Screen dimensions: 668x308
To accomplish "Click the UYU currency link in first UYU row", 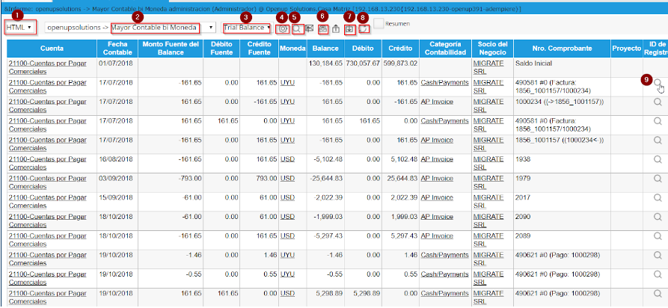I will [287, 83].
